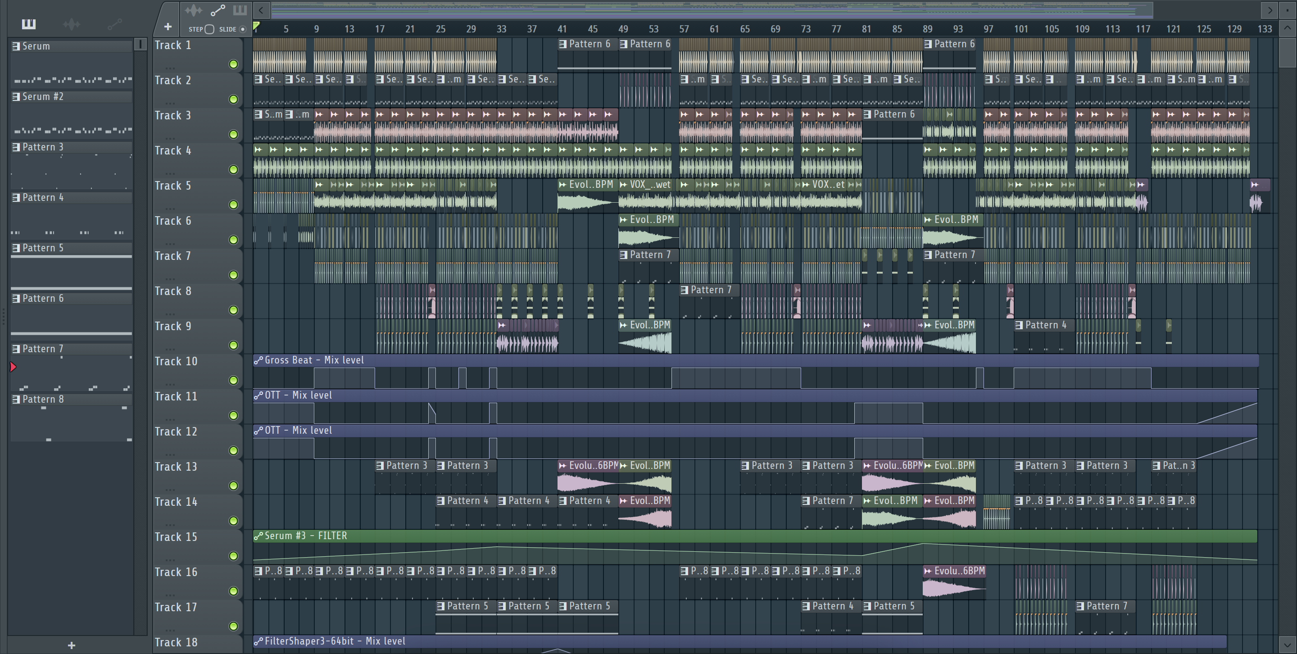Select the Track 2 header

pyautogui.click(x=197, y=90)
